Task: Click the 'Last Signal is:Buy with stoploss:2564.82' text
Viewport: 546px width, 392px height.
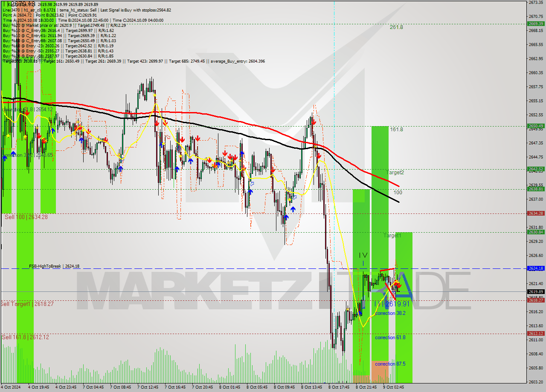Action: (136, 10)
